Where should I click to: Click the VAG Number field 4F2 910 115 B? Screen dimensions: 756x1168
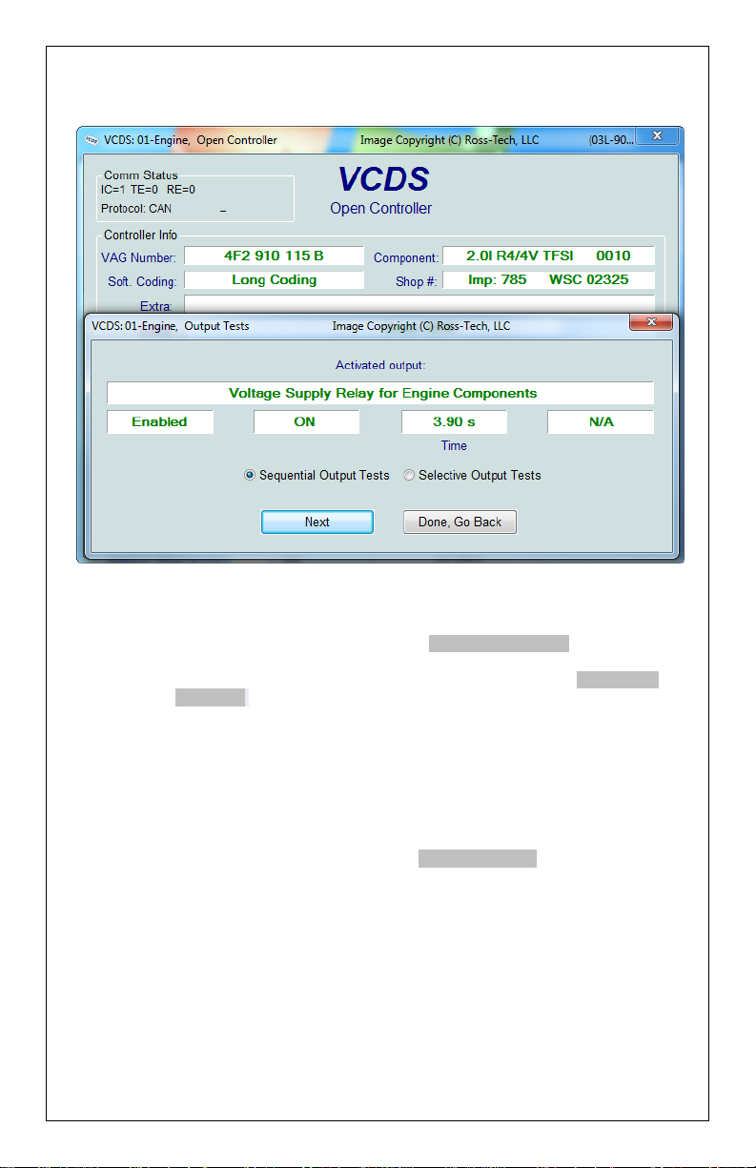(x=274, y=256)
